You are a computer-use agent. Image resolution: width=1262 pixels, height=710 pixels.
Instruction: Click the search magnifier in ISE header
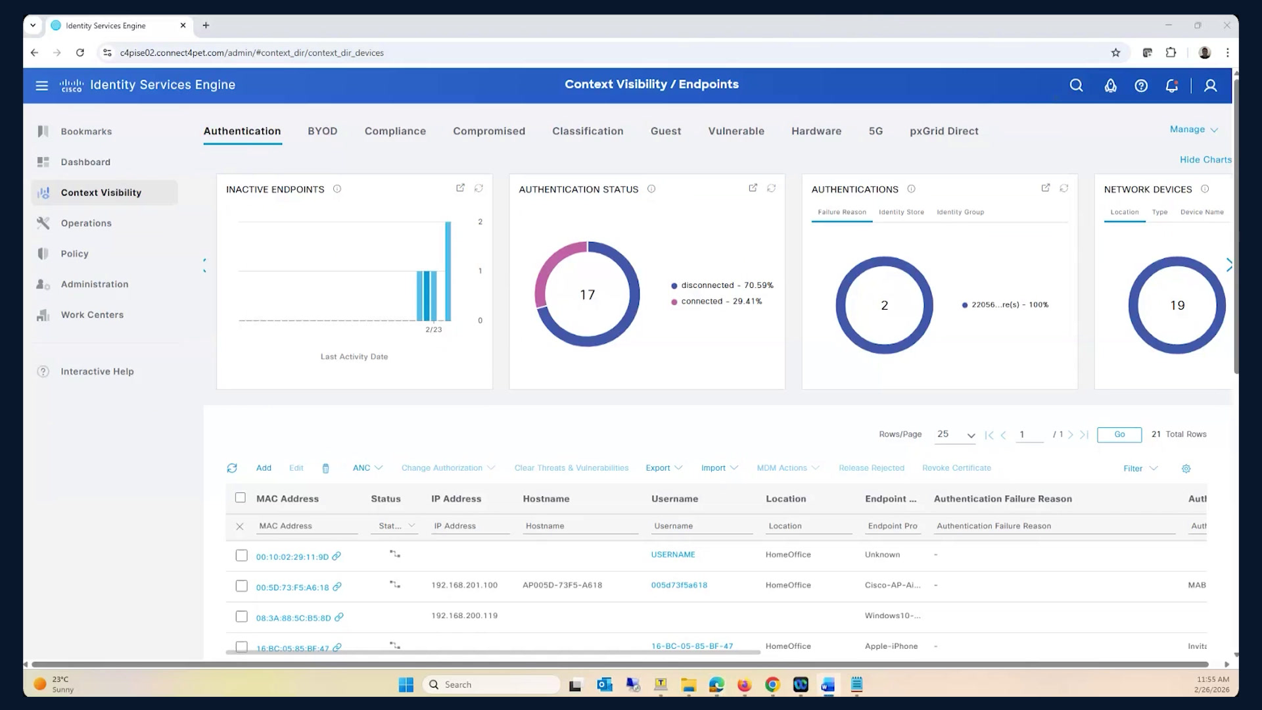point(1076,85)
